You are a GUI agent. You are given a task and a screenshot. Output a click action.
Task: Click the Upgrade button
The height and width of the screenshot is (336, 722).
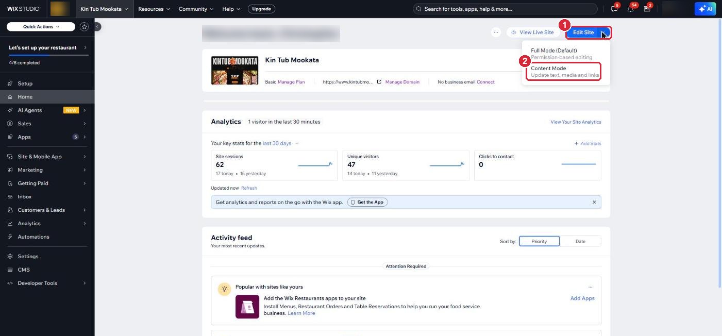261,9
